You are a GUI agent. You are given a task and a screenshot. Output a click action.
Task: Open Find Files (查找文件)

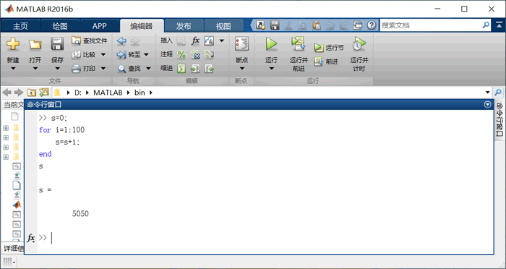(x=90, y=40)
